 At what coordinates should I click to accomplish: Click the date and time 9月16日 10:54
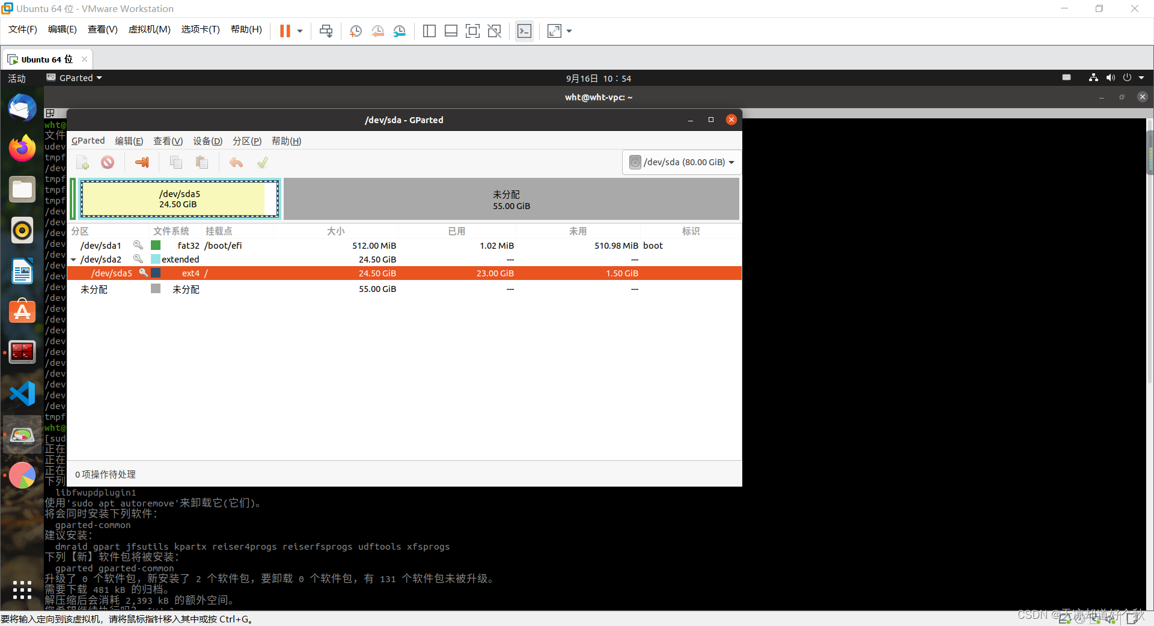(599, 78)
